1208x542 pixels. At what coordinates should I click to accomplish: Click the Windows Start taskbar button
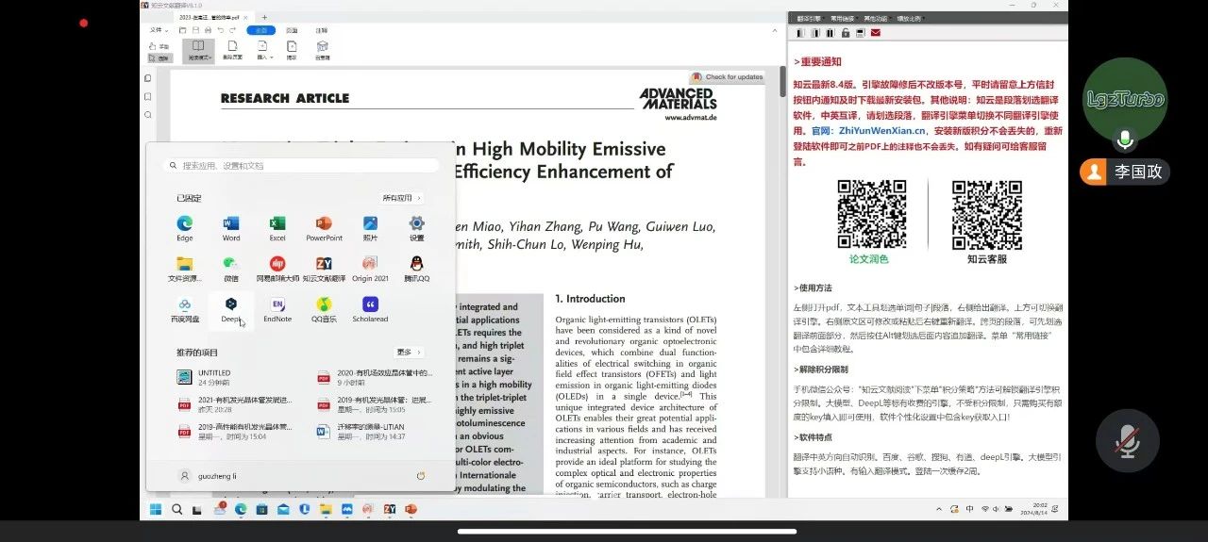pos(155,509)
